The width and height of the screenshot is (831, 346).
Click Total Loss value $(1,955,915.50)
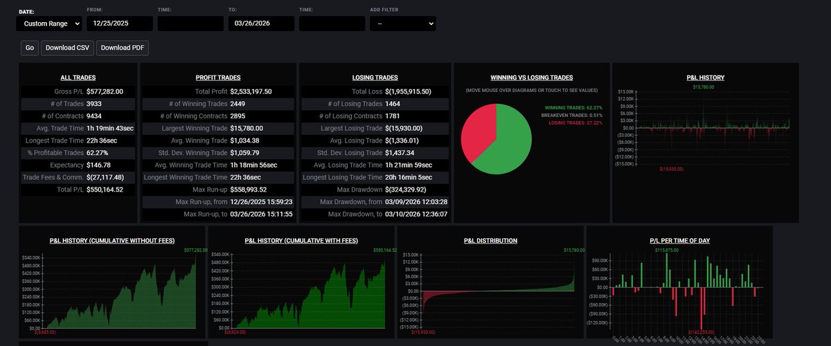tap(409, 91)
